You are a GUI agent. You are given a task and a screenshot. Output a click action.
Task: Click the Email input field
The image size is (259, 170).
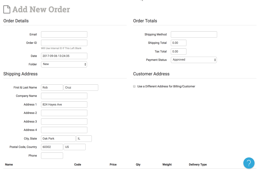(64, 35)
